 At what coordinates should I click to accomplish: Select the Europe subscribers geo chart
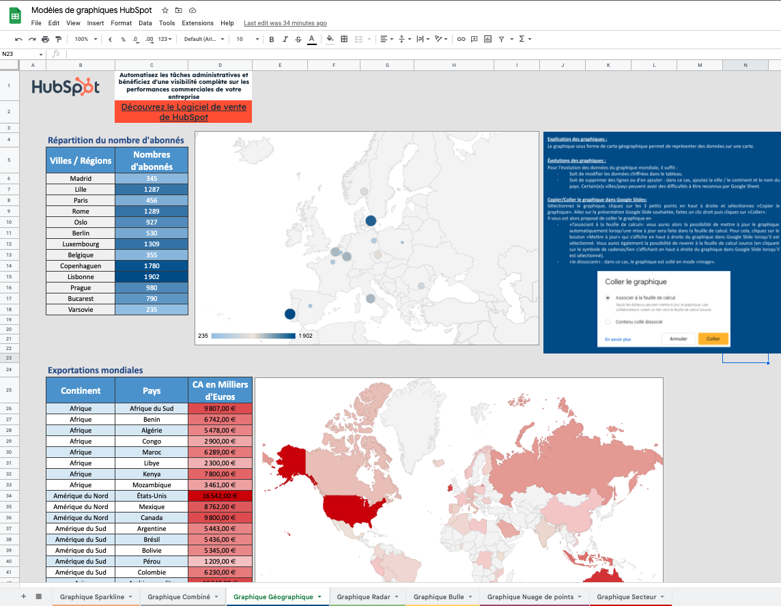[x=367, y=238]
